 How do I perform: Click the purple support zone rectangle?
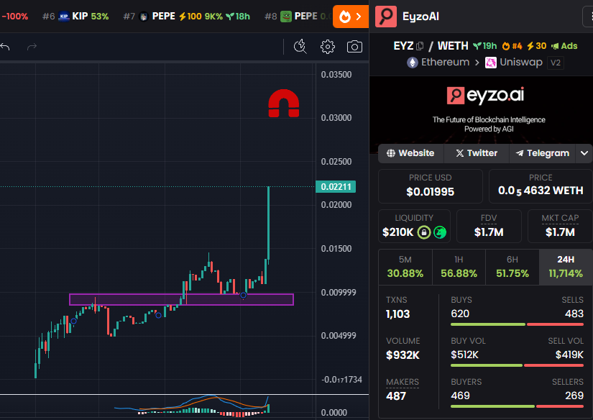tap(182, 299)
